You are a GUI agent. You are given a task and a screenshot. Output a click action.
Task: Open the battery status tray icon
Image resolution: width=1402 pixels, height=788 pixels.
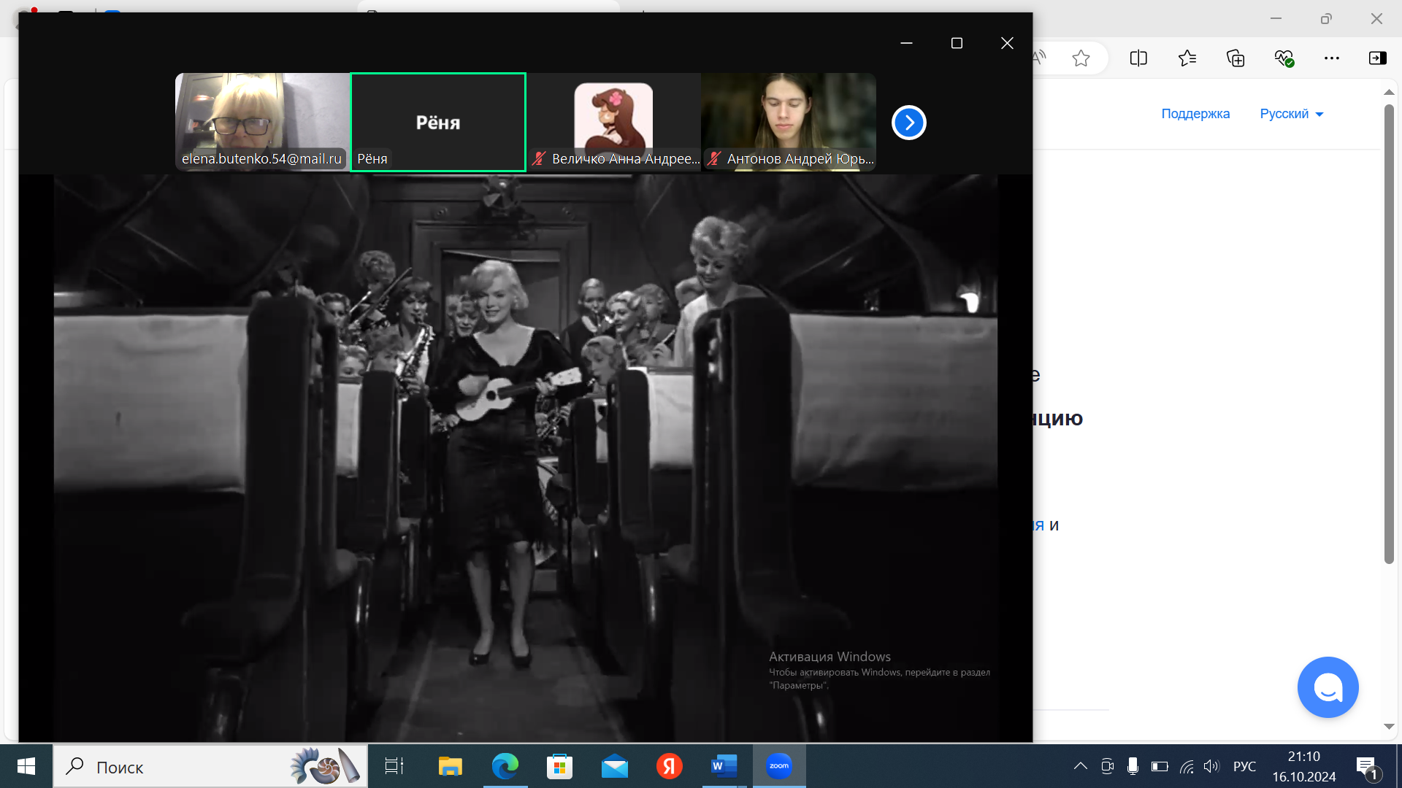pyautogui.click(x=1159, y=766)
